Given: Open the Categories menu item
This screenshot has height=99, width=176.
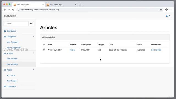Looking at the screenshot, I should pos(11,37).
